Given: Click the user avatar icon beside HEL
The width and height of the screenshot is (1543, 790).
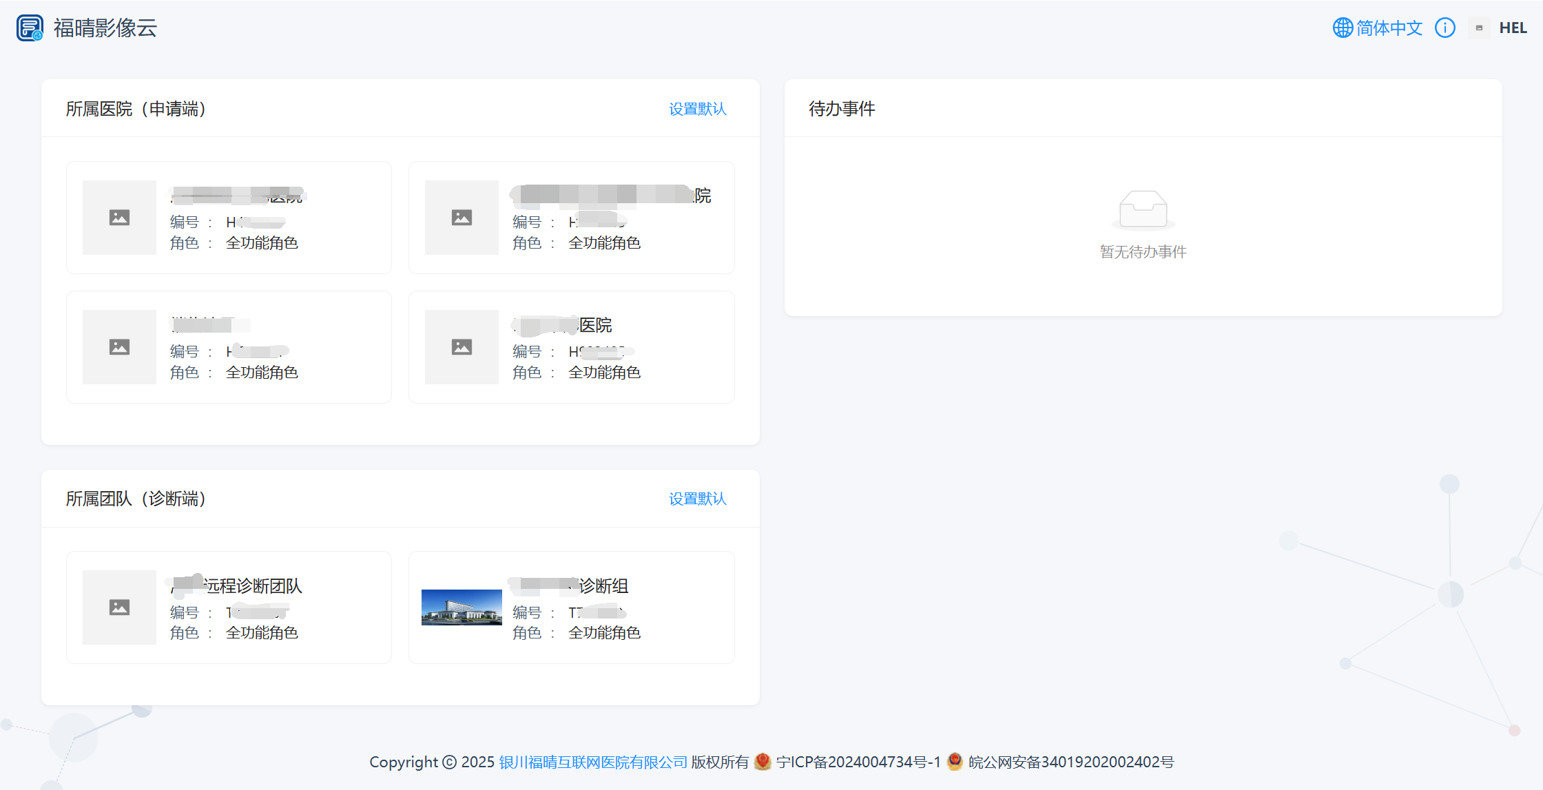Looking at the screenshot, I should pyautogui.click(x=1479, y=28).
